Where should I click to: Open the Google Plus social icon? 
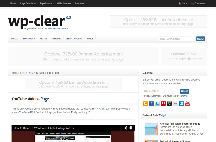click(x=169, y=103)
